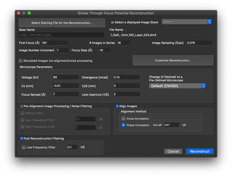
Task: Click the Cancel button
Action: 173,151
